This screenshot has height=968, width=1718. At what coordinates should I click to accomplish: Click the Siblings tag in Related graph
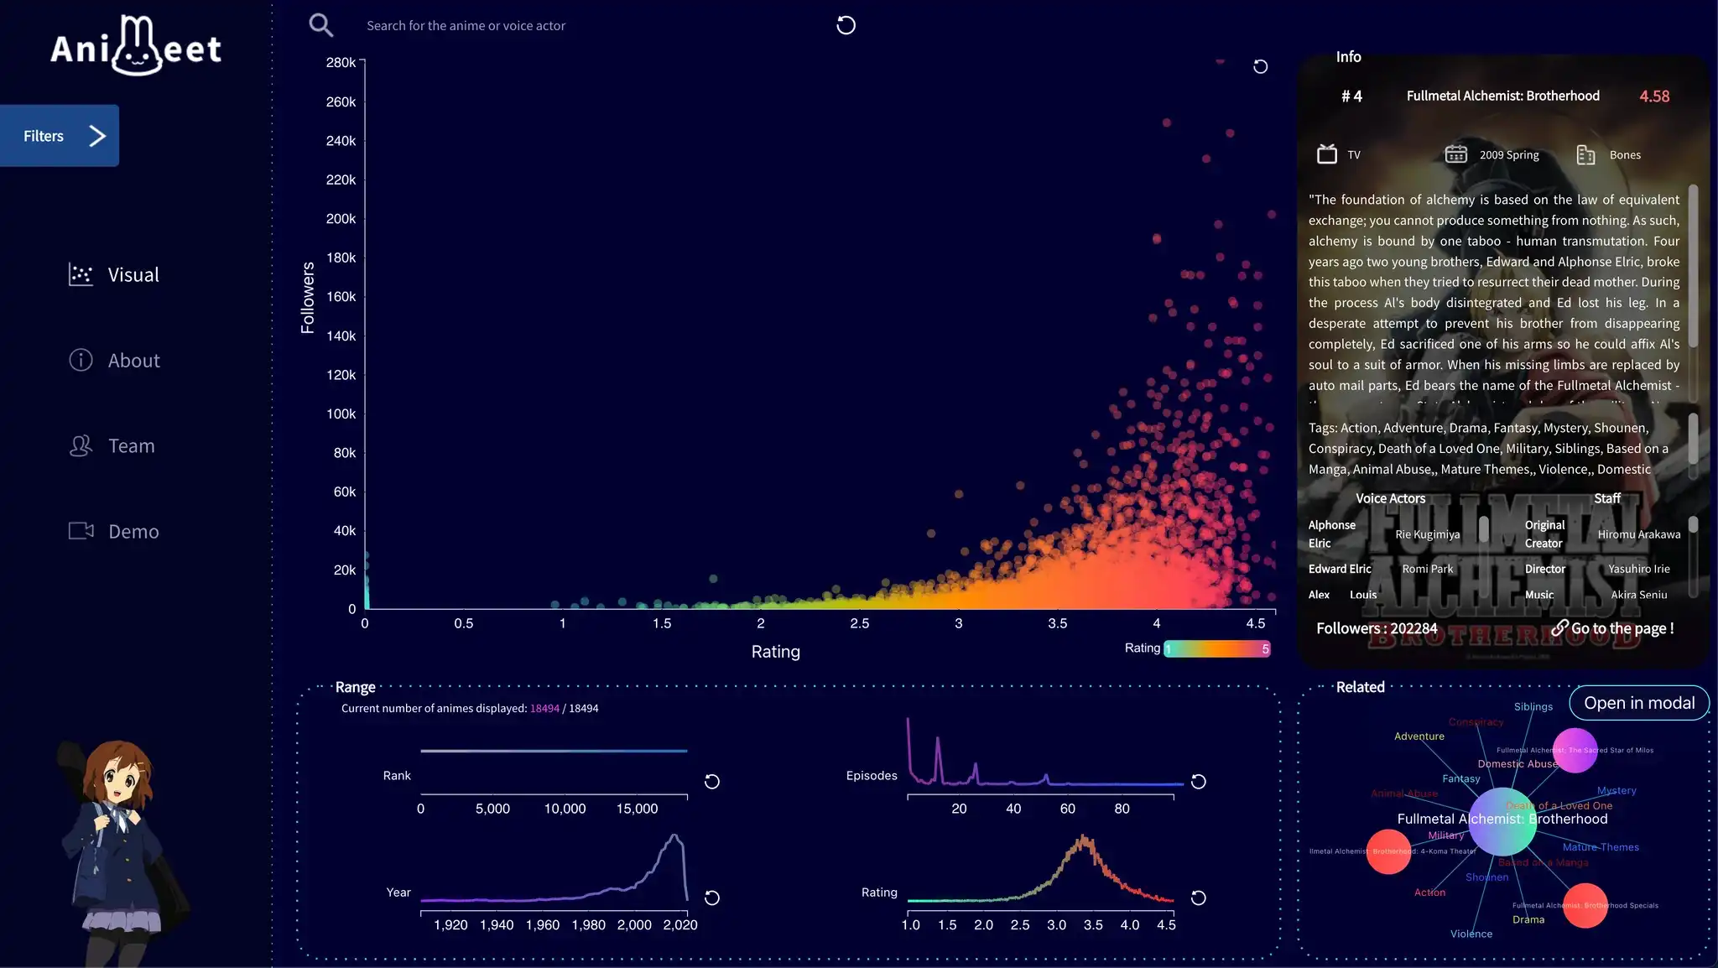coord(1533,707)
